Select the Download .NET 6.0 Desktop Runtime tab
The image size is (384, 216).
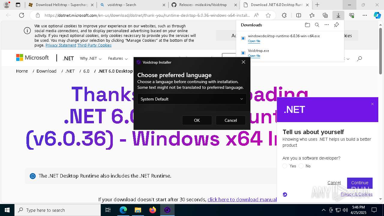point(276,5)
